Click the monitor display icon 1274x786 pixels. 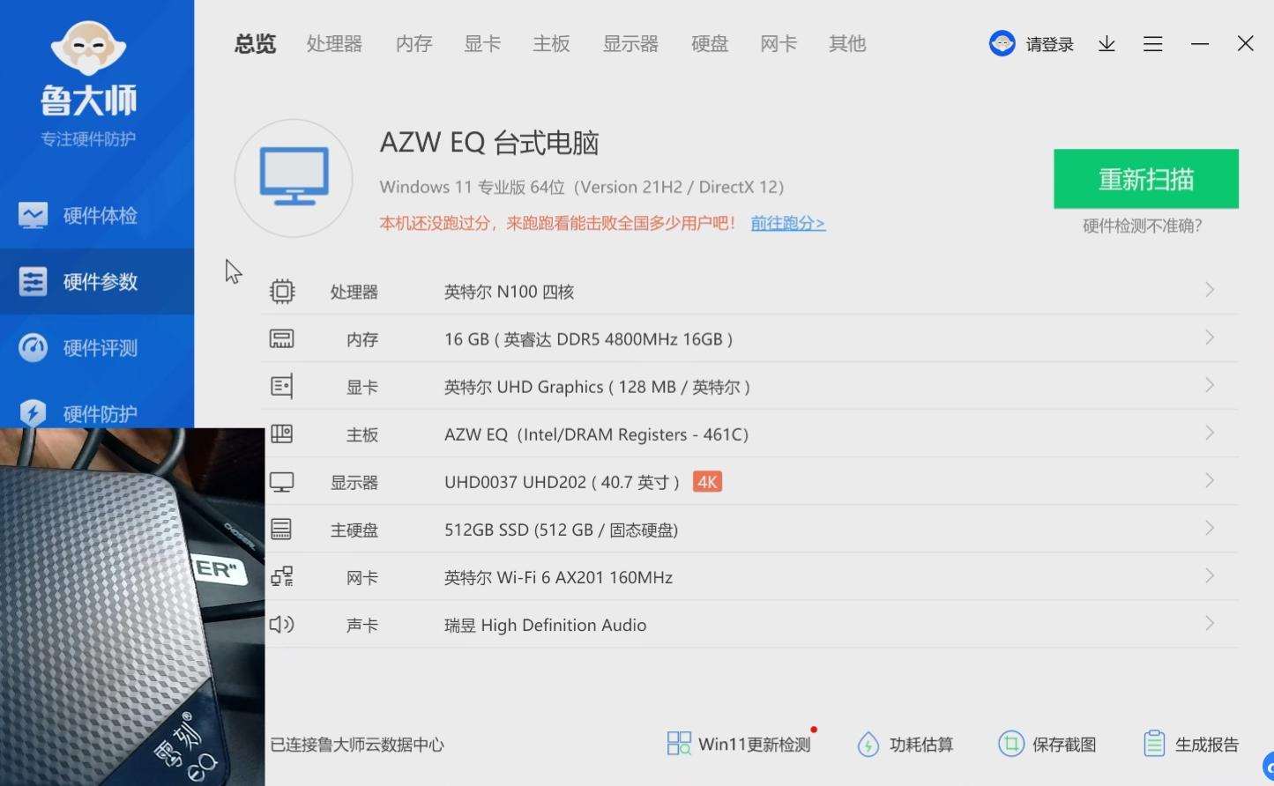click(282, 482)
